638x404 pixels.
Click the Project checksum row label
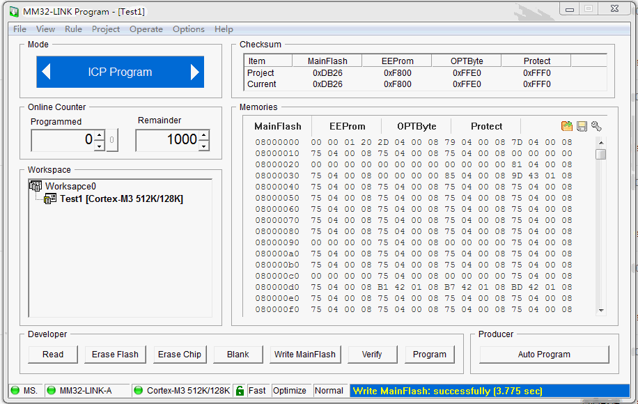click(x=260, y=73)
